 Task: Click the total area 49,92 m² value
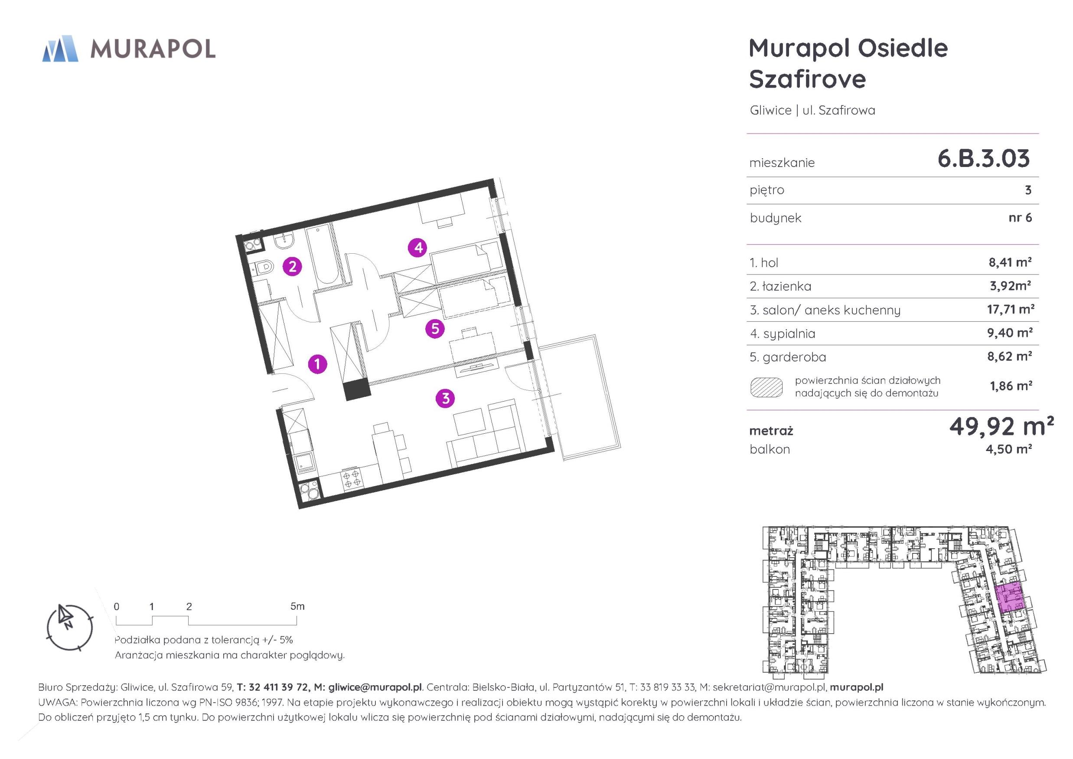click(x=1001, y=426)
